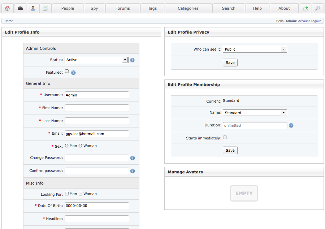Toggle the Featured checkbox

coord(67,72)
